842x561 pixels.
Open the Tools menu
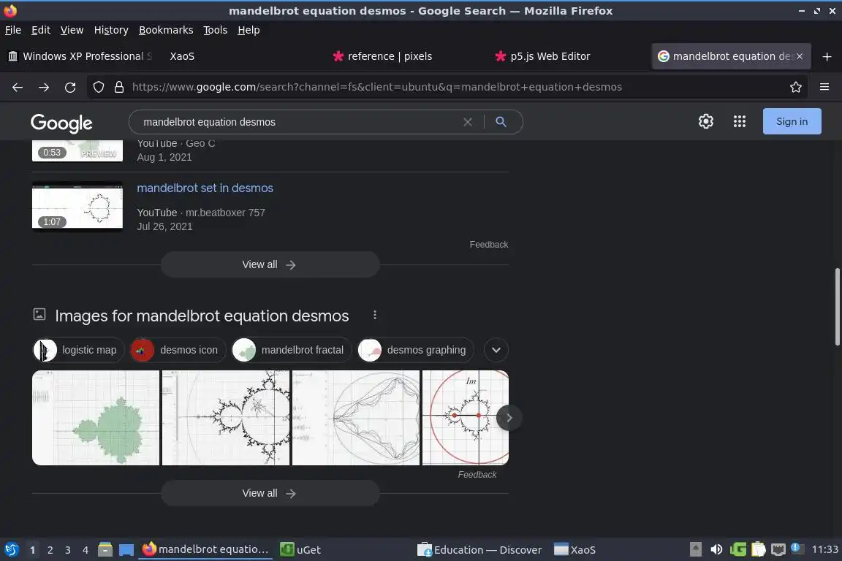(x=216, y=30)
